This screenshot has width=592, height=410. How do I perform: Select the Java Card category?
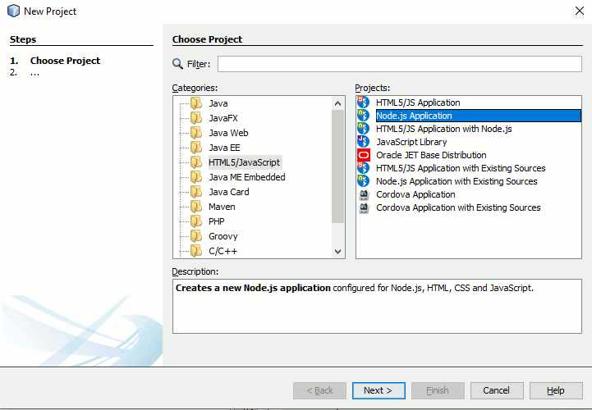pyautogui.click(x=229, y=192)
